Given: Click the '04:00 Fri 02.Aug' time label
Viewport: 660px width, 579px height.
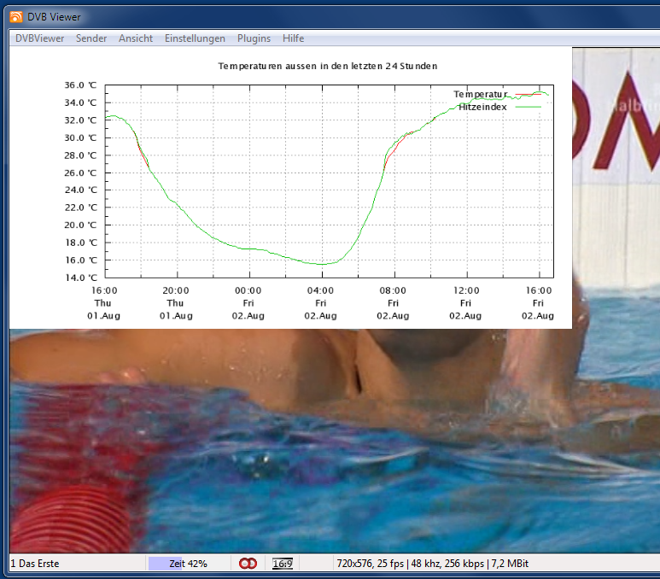Looking at the screenshot, I should [x=320, y=303].
